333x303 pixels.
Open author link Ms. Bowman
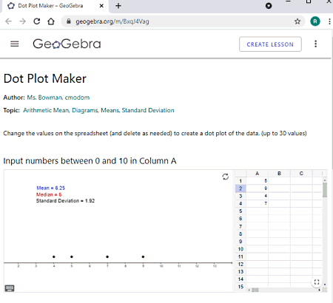[x=44, y=98]
